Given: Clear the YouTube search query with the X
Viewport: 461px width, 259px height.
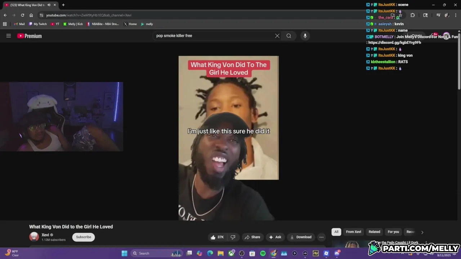Looking at the screenshot, I should [x=277, y=36].
